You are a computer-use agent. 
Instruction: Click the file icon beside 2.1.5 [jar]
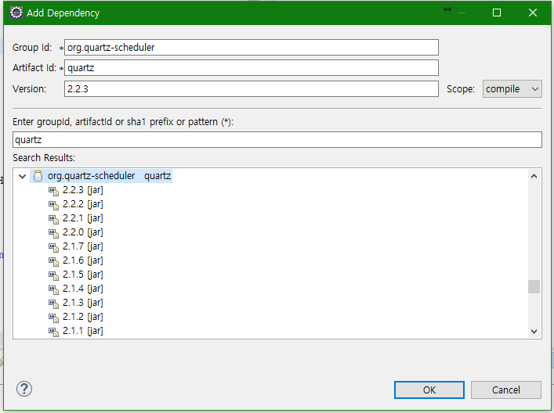(x=53, y=276)
